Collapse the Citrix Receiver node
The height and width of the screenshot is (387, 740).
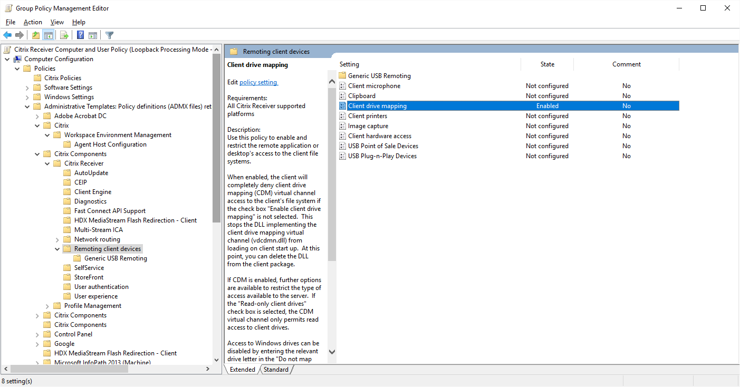pos(47,163)
